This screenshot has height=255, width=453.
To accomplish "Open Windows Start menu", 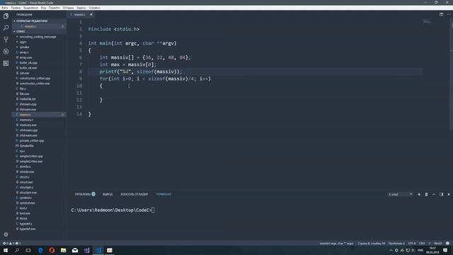I will tap(6, 250).
